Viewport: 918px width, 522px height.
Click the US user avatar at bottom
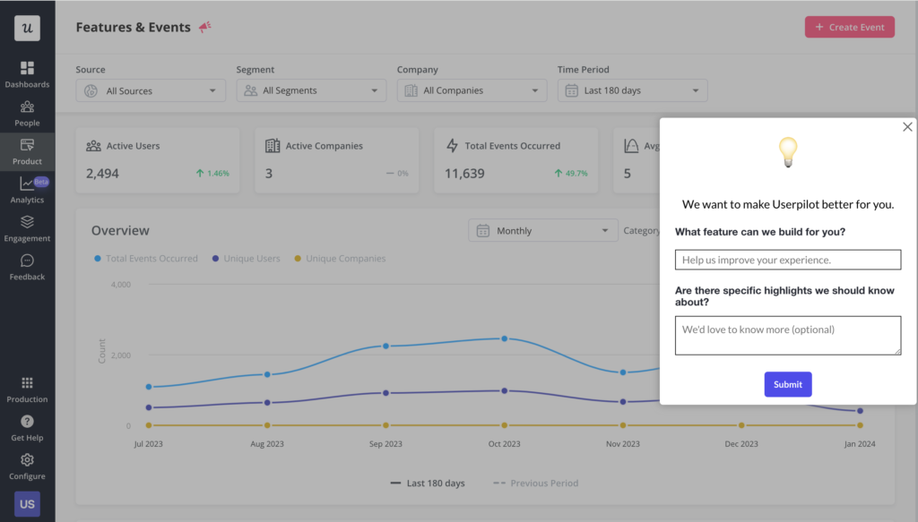pyautogui.click(x=27, y=503)
